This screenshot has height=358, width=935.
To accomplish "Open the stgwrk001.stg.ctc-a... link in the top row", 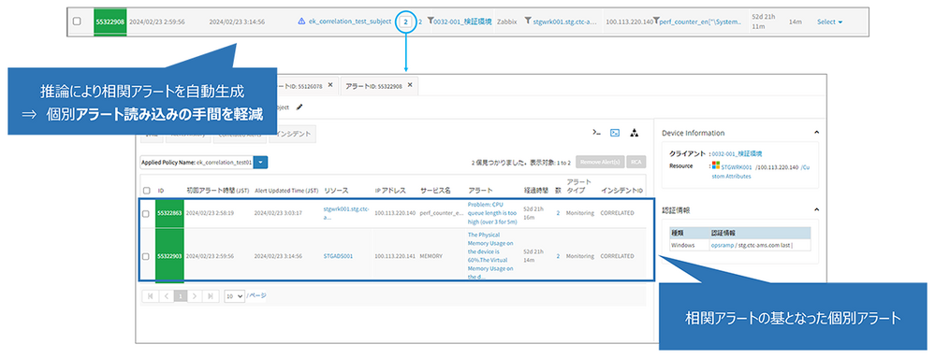I will (x=565, y=21).
